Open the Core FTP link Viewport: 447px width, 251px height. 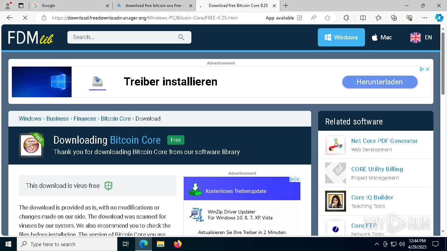pos(364,226)
